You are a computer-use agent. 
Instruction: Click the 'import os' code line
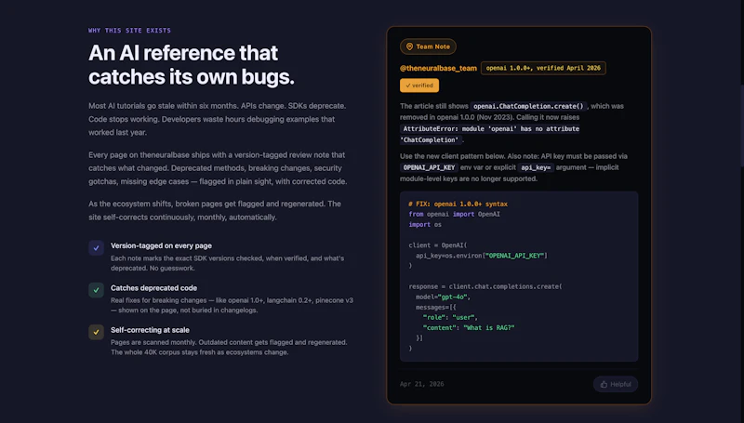click(x=425, y=225)
